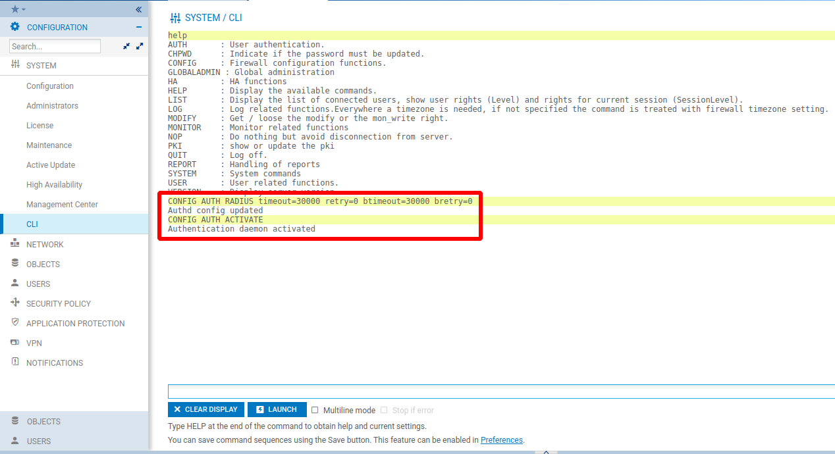The width and height of the screenshot is (835, 454).
Task: Open the Notifications section icon
Action: click(15, 363)
